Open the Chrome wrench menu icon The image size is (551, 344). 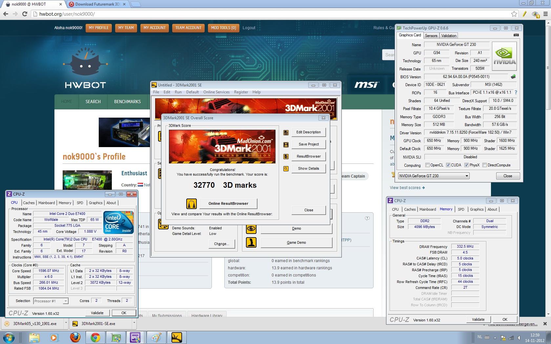545,14
